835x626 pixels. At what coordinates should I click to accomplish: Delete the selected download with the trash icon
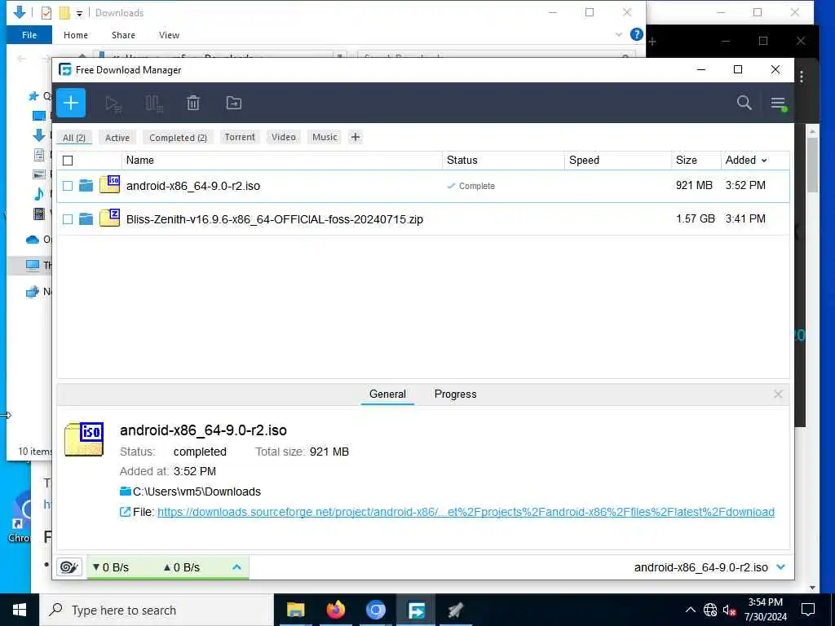193,103
